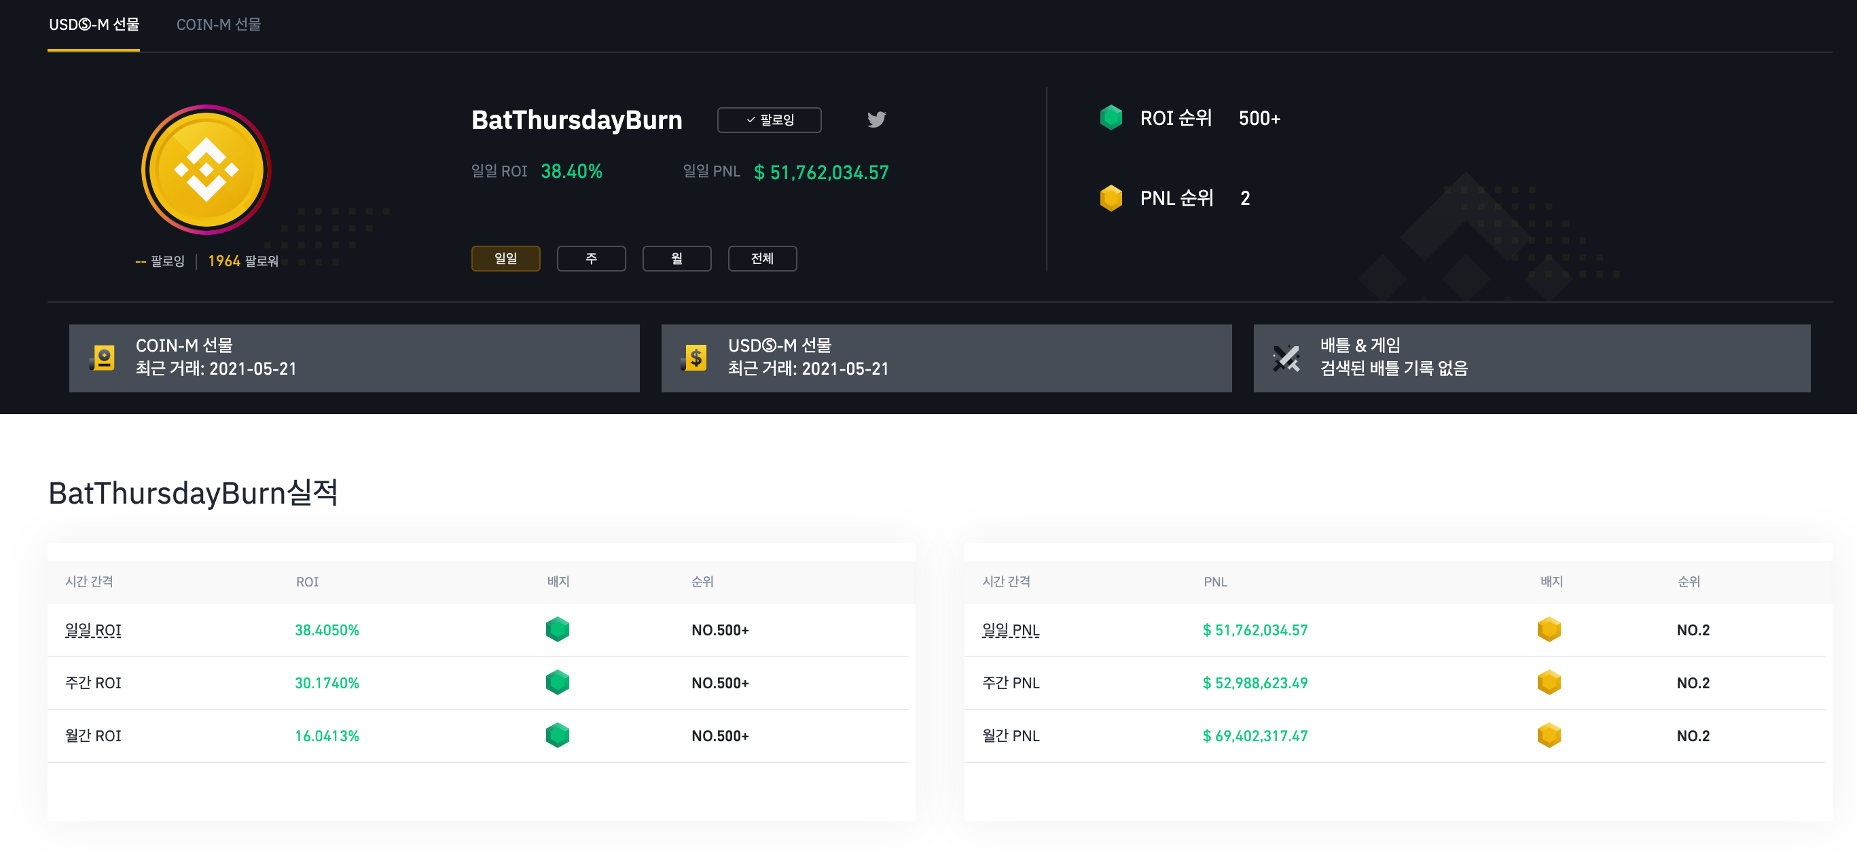Viewport: 1857px width, 858px height.
Task: Select the 전체 all-time period button
Action: [x=762, y=259]
